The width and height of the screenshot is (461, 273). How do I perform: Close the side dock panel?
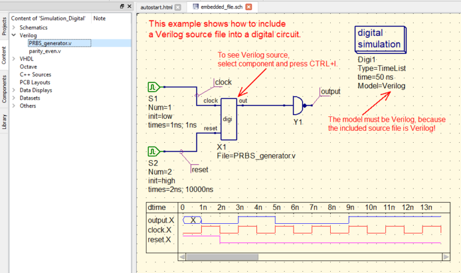129,6
